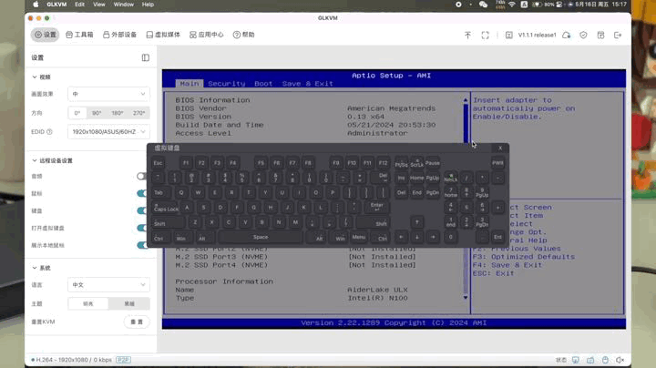The height and width of the screenshot is (368, 656).
Task: Click the shield security icon
Action: tap(583, 36)
